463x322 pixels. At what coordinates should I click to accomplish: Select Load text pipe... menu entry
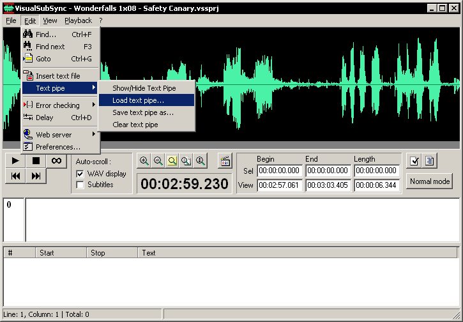click(138, 100)
